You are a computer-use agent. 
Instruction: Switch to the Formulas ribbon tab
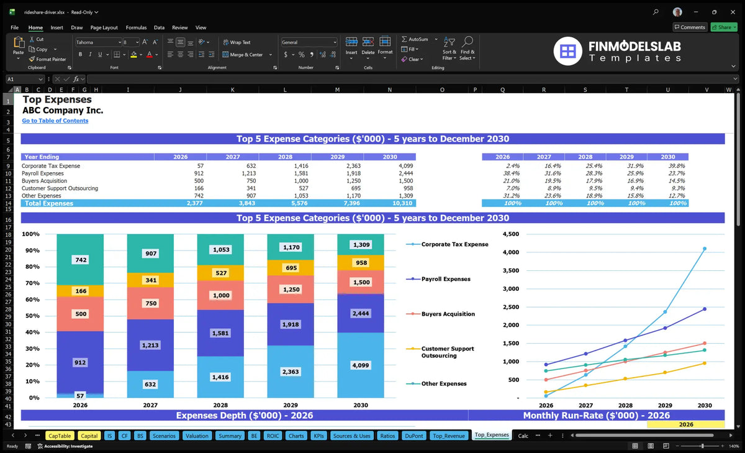136,27
